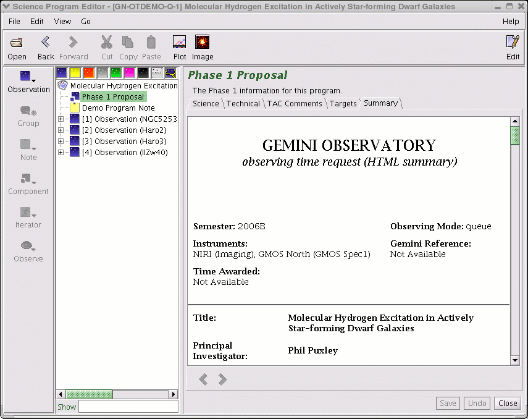Click the Iterator sidebar tool

tap(28, 218)
